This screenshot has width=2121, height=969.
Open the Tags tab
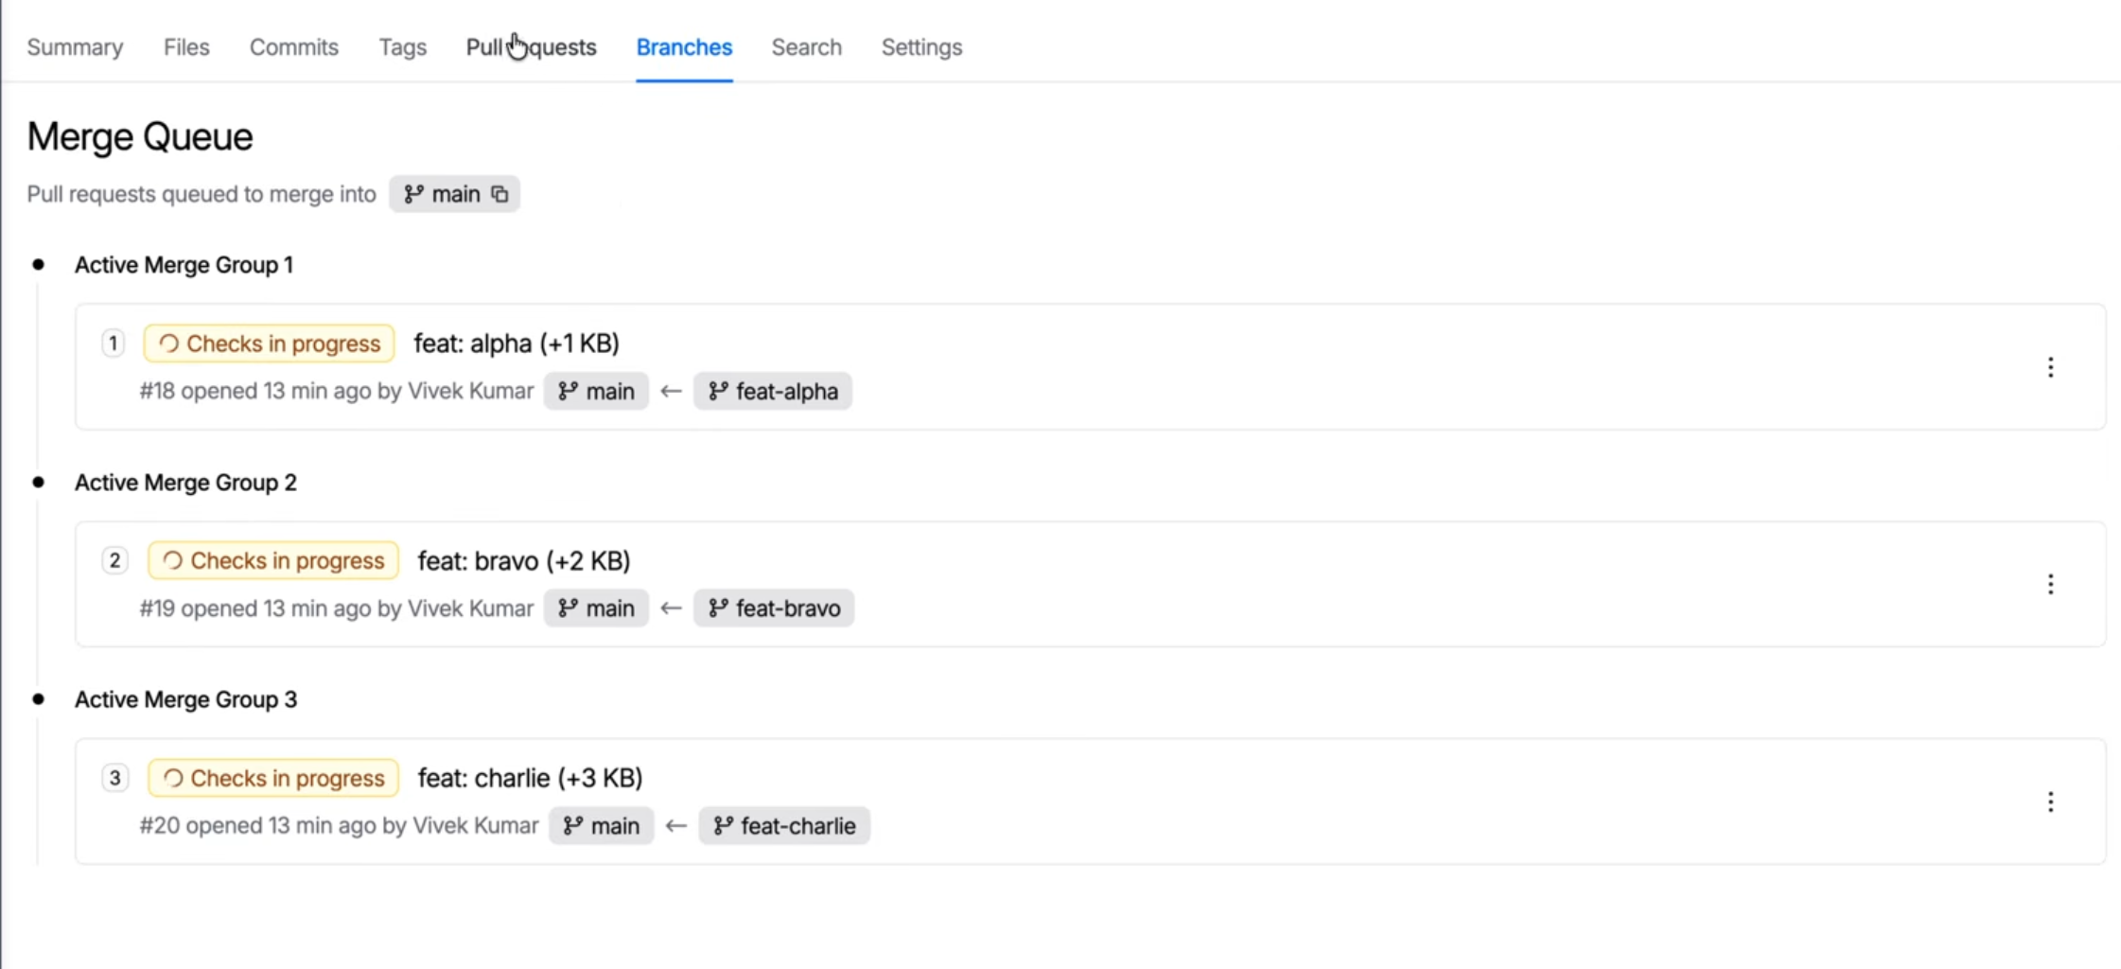click(403, 47)
